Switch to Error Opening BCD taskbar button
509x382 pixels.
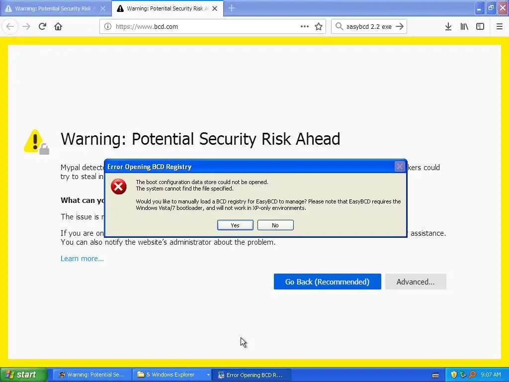(251, 375)
